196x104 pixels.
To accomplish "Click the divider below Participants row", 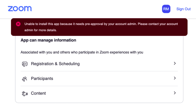I will click(x=99, y=86).
